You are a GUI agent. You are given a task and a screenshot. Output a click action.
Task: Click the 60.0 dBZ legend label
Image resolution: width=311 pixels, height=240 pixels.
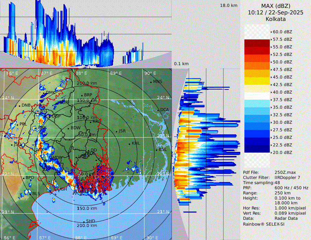click(282, 32)
